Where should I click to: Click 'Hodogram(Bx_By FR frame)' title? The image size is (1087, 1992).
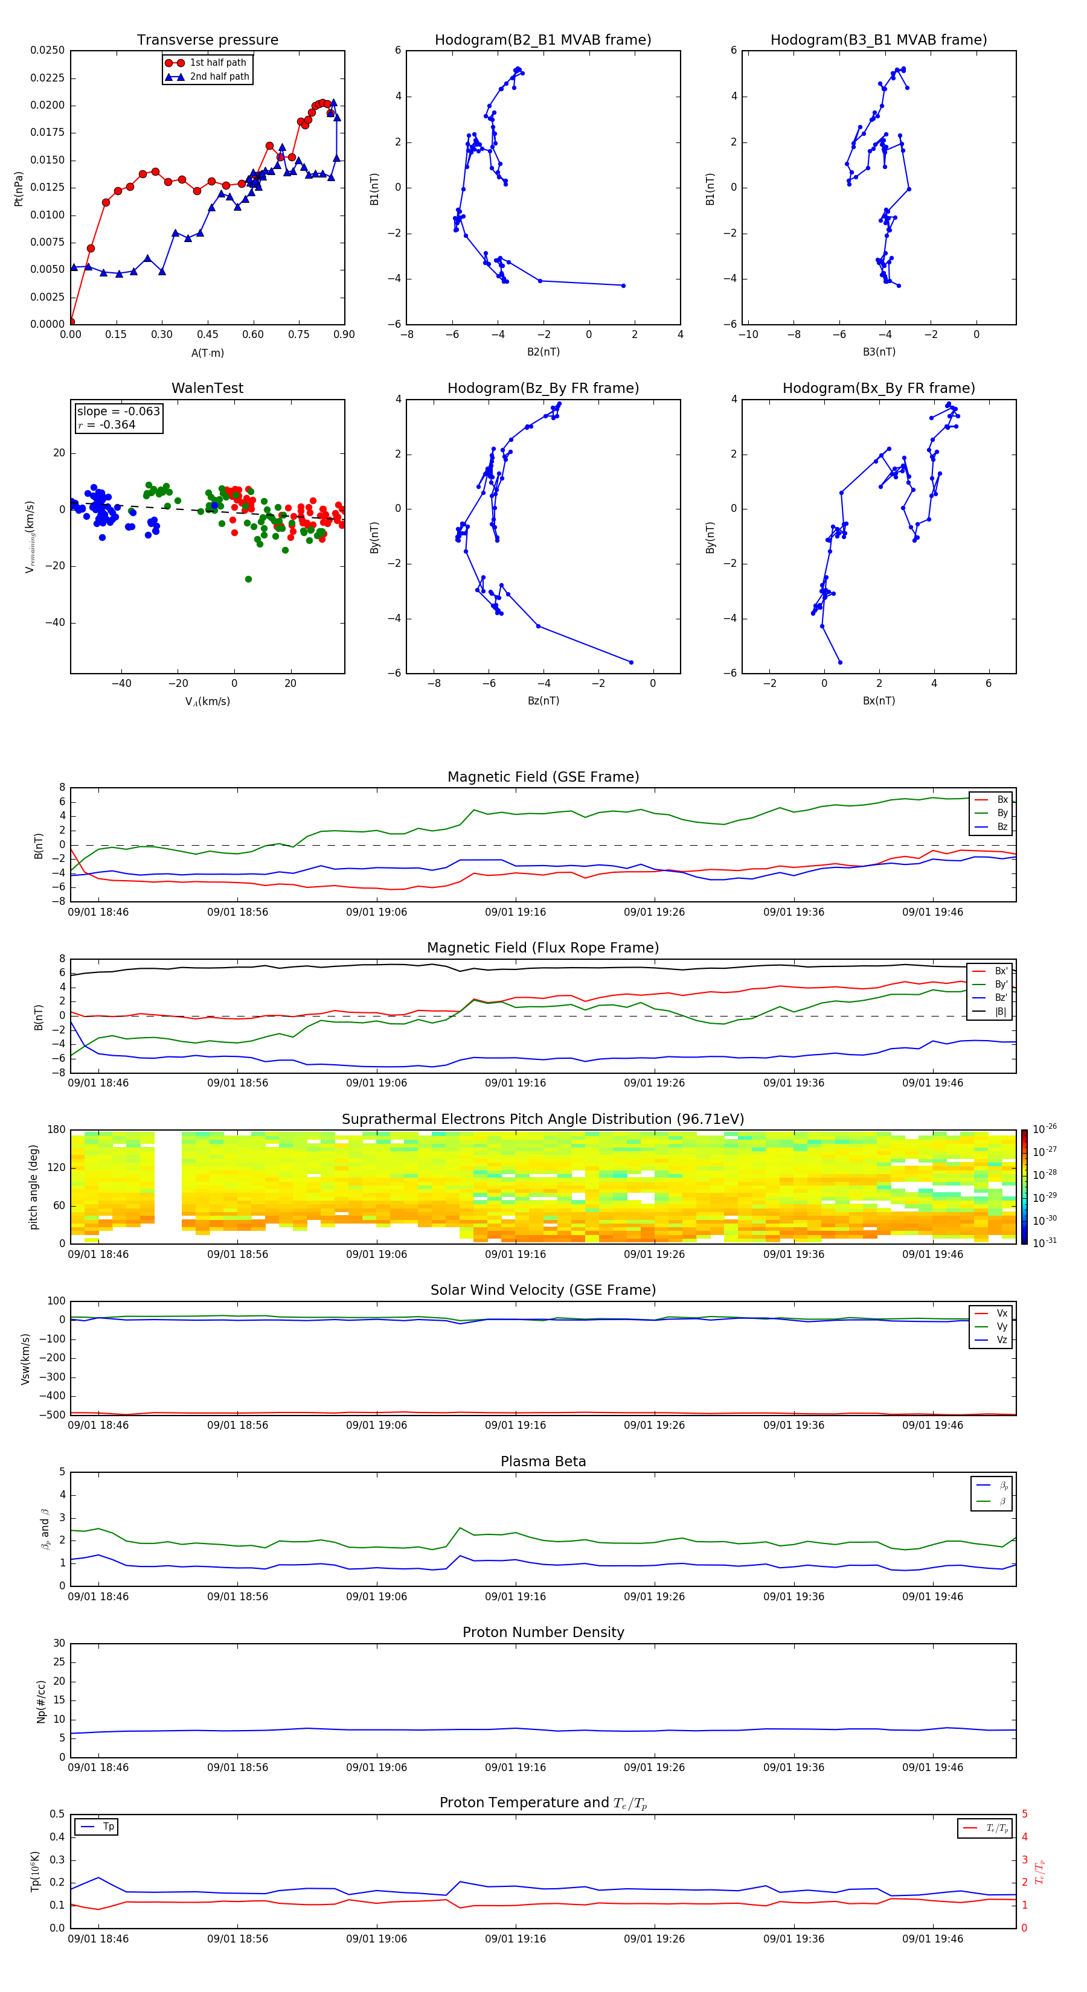tap(879, 388)
